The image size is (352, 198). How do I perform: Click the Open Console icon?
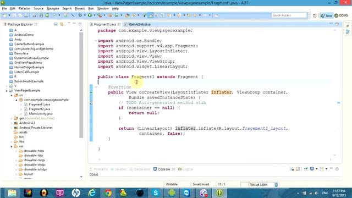pos(322,169)
